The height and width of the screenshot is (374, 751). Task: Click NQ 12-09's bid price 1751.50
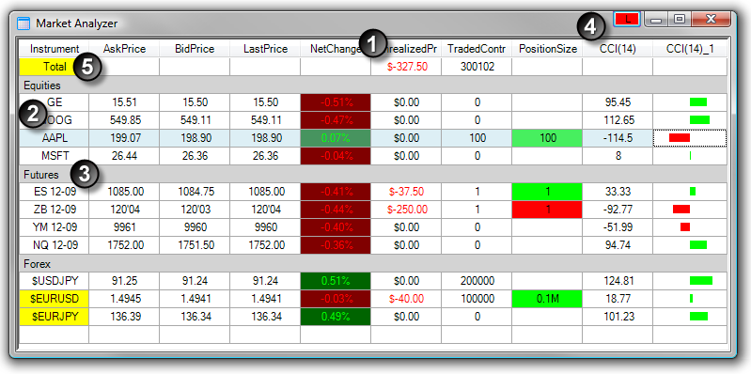coord(195,245)
